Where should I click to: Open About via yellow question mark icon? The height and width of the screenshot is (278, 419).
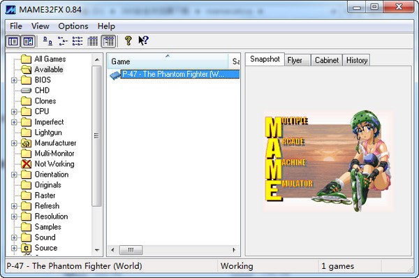(x=128, y=41)
